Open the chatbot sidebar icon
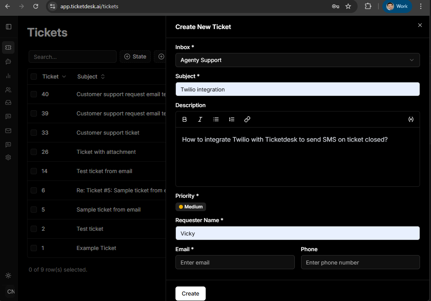431x301 pixels. (8, 62)
